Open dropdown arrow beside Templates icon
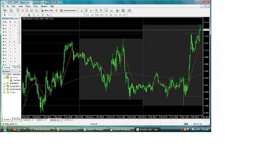Viewport: 264px width, 165px height. click(132, 11)
